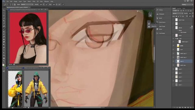Open the File menu
The image size is (195, 110).
pyautogui.click(x=7, y=1)
